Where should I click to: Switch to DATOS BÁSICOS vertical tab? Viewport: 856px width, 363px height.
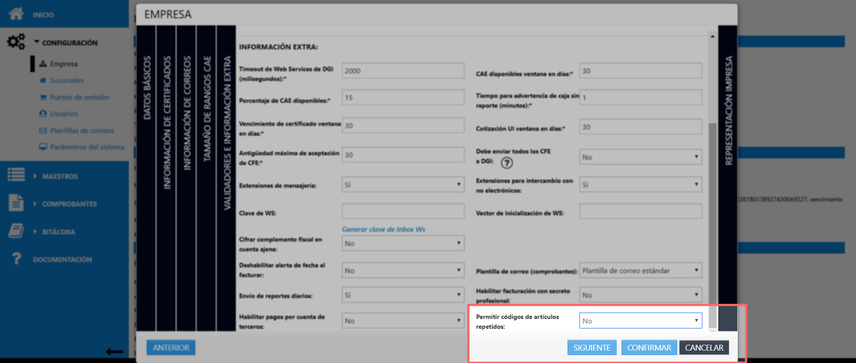pos(147,88)
